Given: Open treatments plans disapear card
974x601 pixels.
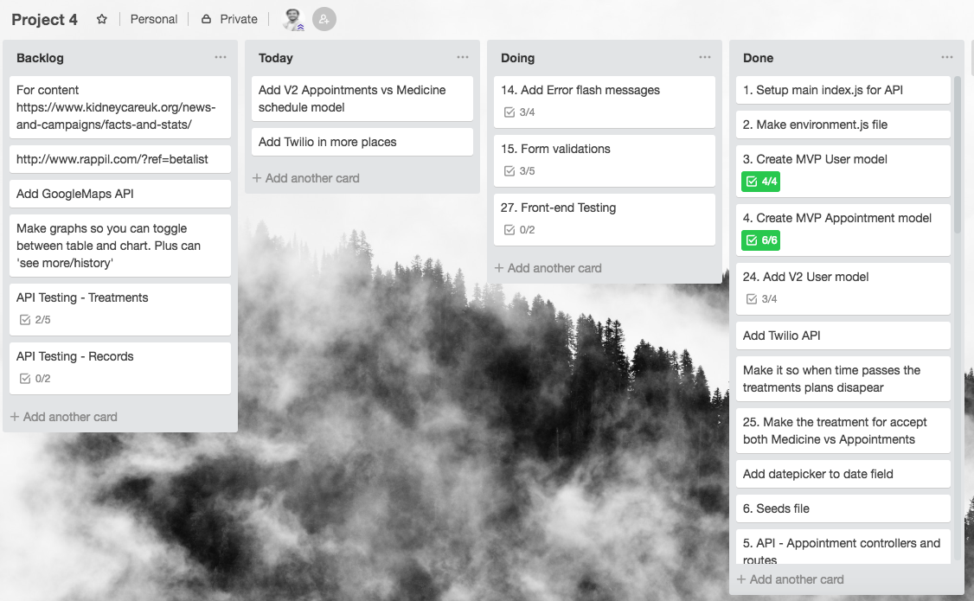Looking at the screenshot, I should [x=843, y=380].
